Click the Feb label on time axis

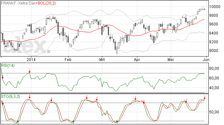pos(68,59)
